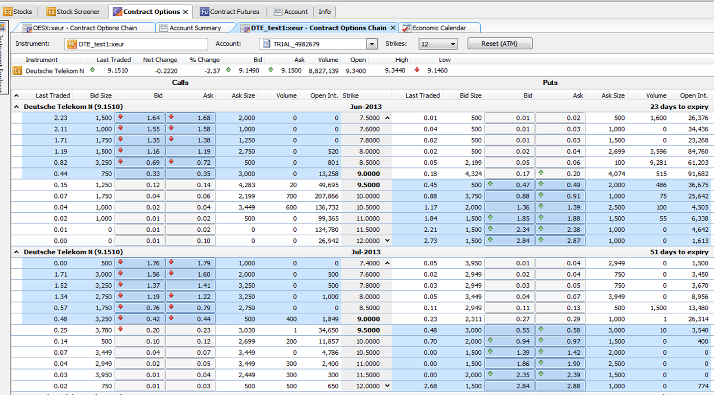714x395 pixels.
Task: Show higher strikes below Jun-2013 12.0000
Action: (x=387, y=240)
